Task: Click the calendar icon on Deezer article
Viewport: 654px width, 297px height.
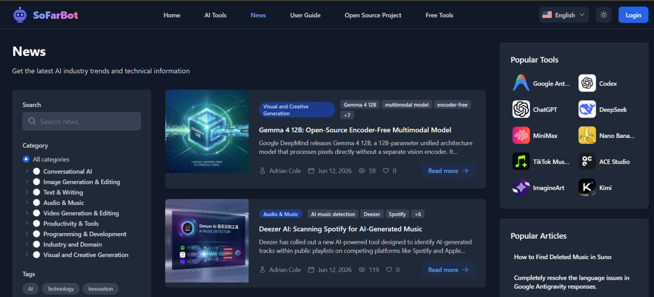Action: point(311,269)
